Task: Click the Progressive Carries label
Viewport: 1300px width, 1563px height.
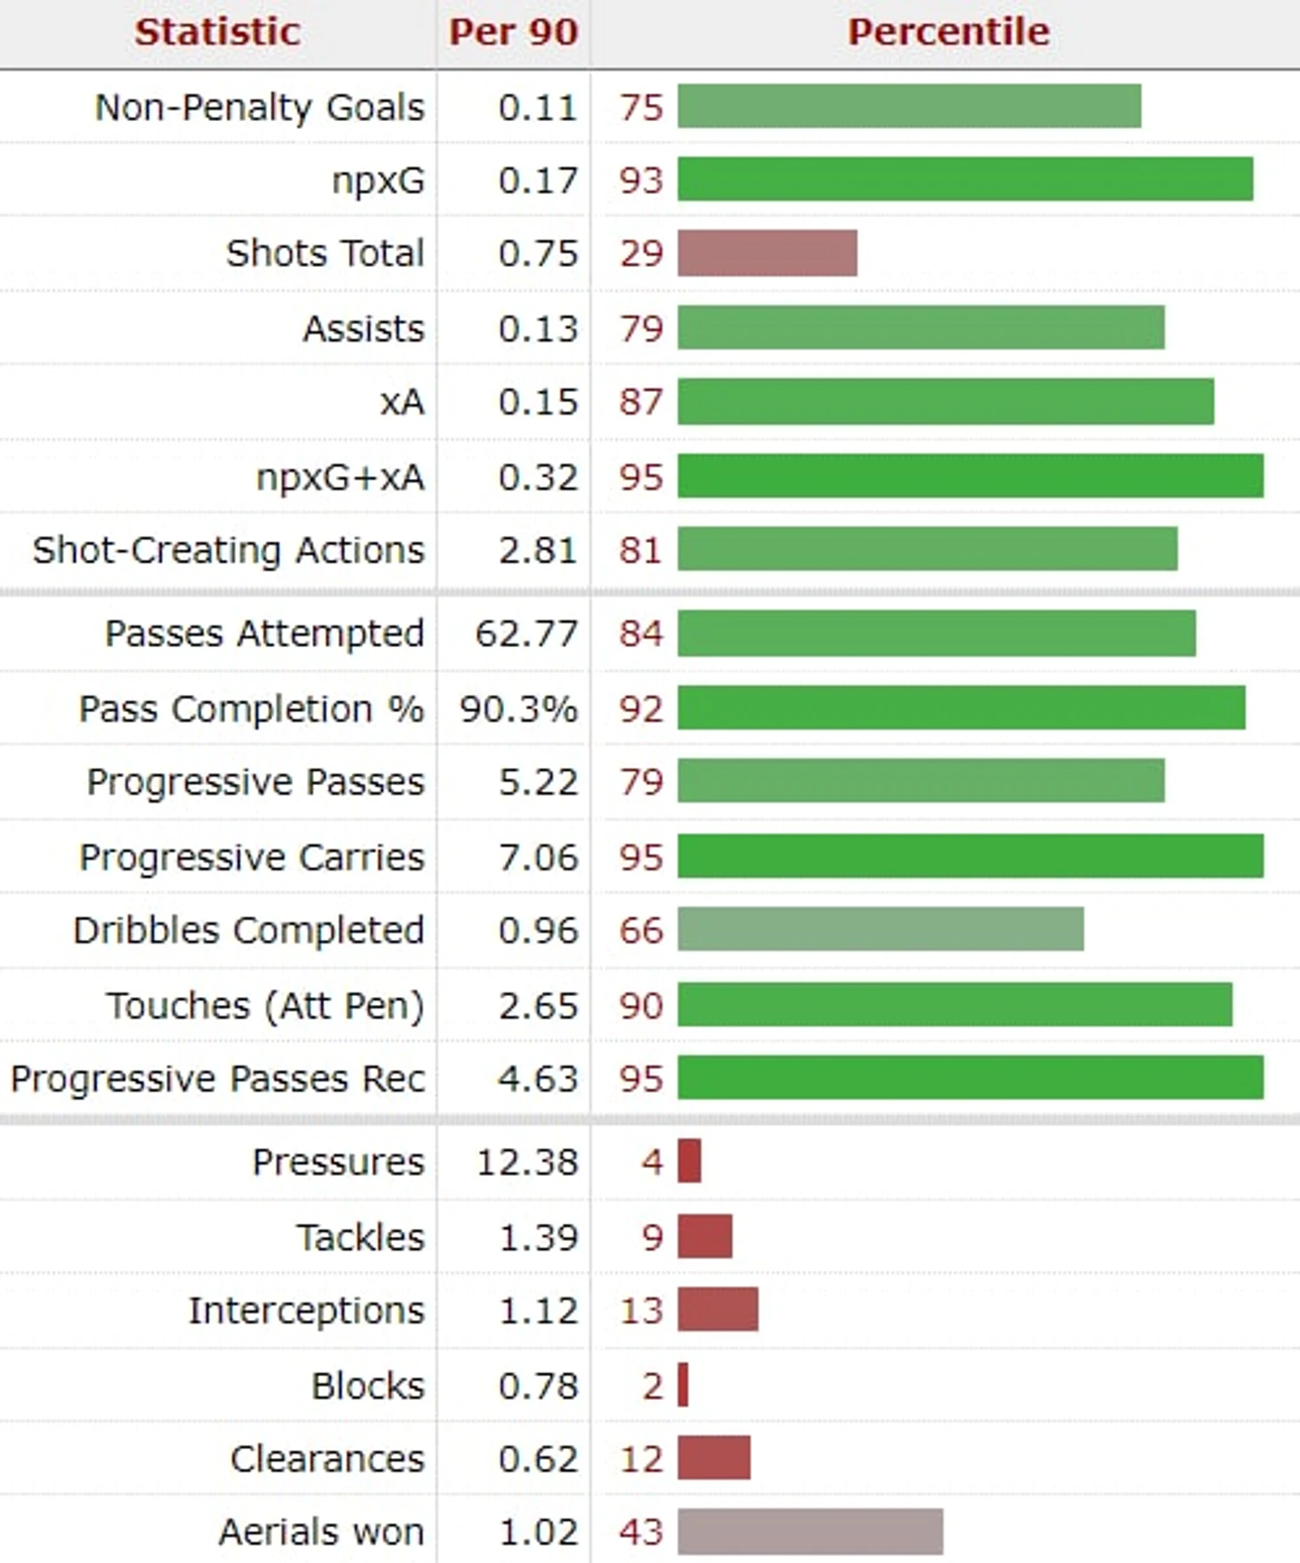Action: 252,857
